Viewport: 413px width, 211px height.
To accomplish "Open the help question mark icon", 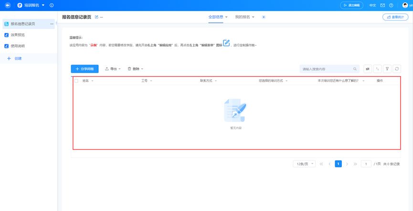I will tap(391, 5).
